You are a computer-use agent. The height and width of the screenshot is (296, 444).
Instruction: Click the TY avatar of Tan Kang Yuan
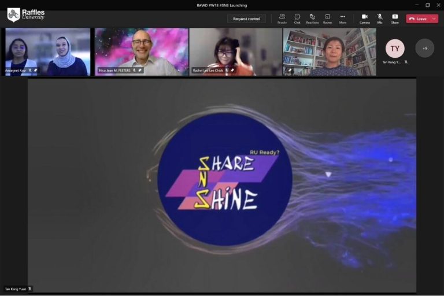point(395,48)
